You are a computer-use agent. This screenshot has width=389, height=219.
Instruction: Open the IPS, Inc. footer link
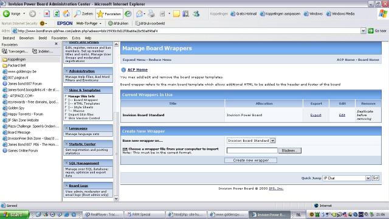[x=276, y=189]
